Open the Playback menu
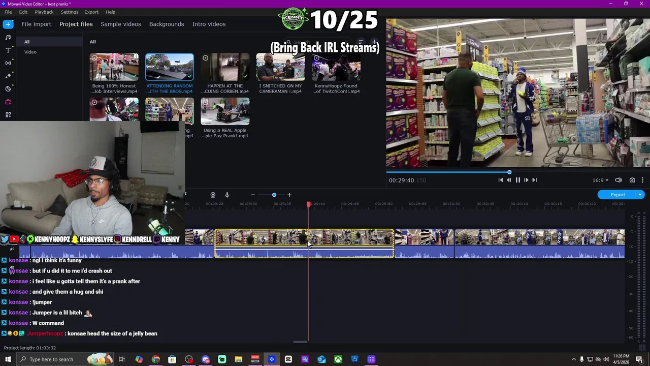 point(44,12)
